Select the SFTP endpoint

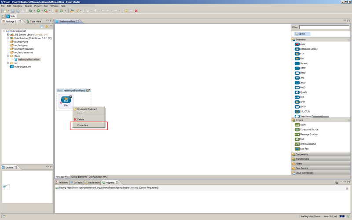tap(300, 102)
